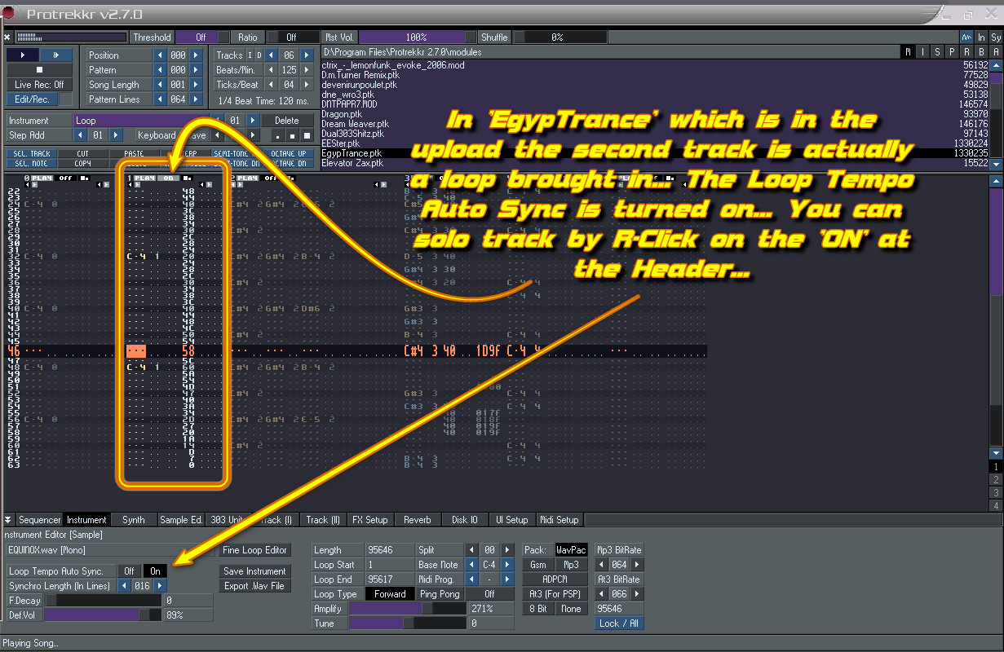
Task: Show synth presets with S button
Action: 938,52
